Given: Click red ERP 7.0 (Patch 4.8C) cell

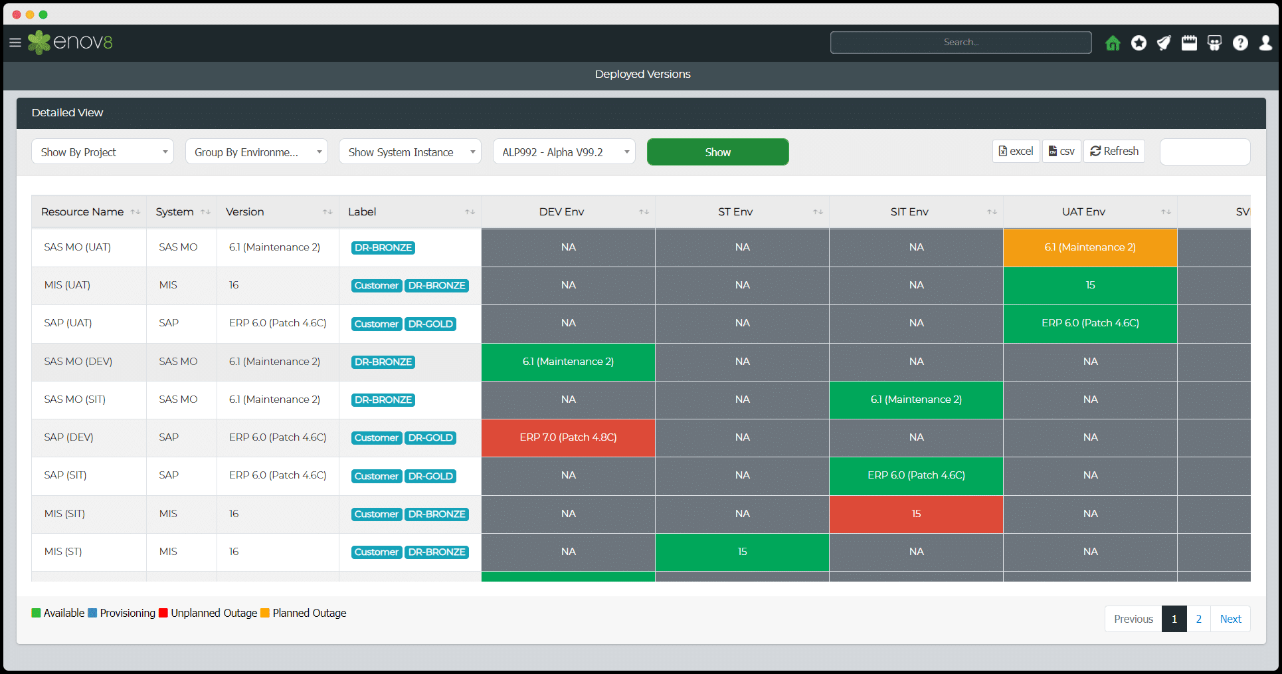Looking at the screenshot, I should click(568, 437).
